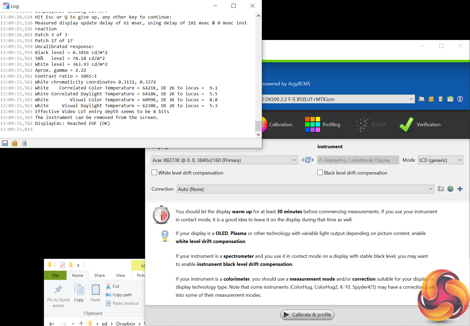This screenshot has width=470, height=326.
Task: Open Customize Quick Access Toolbar dropdown in Explorer
Action: click(78, 266)
